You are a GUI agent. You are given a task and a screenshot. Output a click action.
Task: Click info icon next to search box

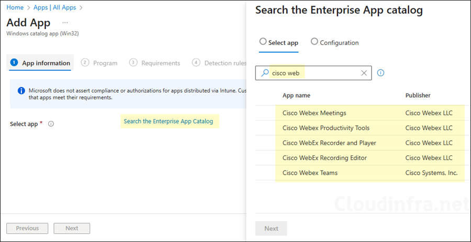380,73
